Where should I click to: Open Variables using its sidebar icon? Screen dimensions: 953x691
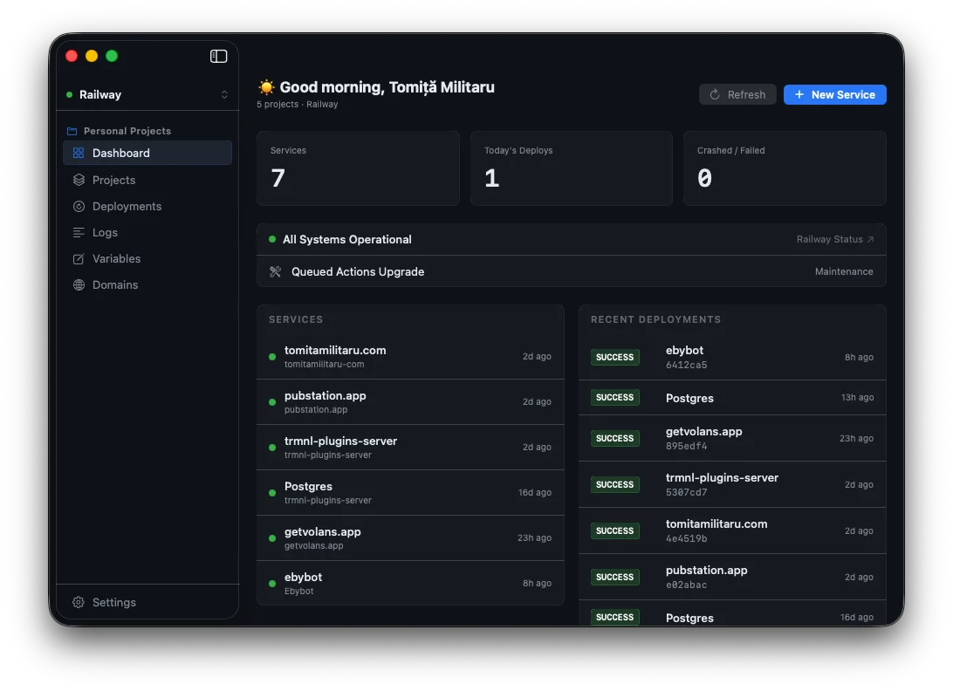(77, 258)
